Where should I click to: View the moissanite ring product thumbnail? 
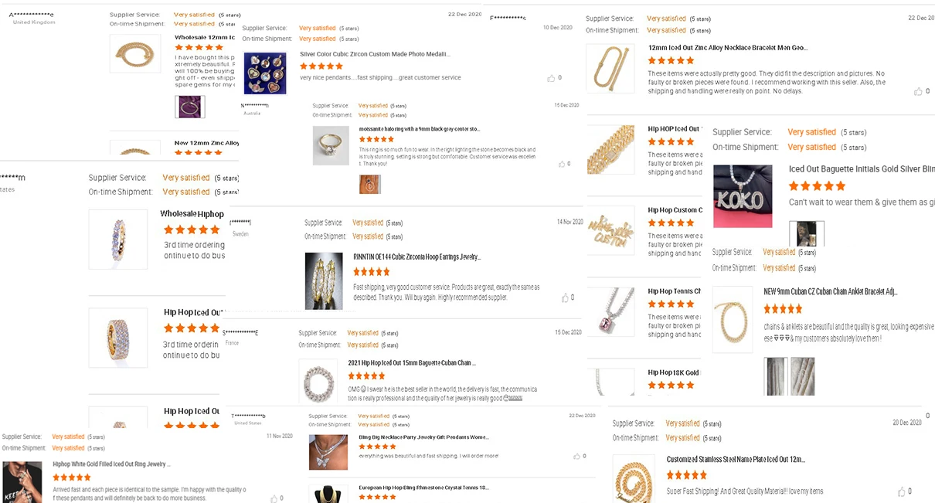(x=331, y=145)
